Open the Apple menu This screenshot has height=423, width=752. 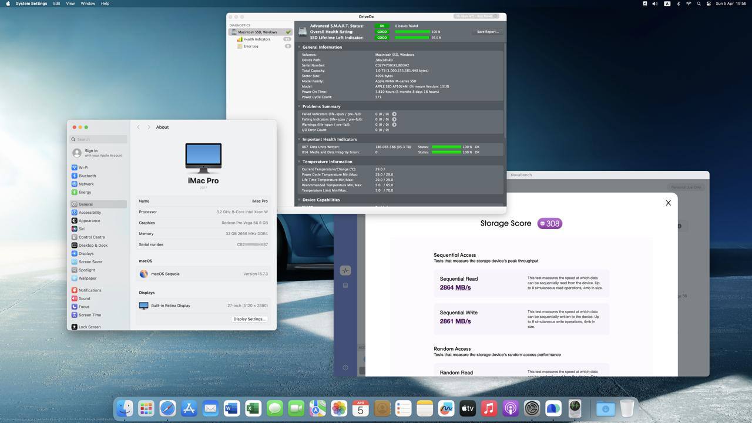pyautogui.click(x=7, y=4)
